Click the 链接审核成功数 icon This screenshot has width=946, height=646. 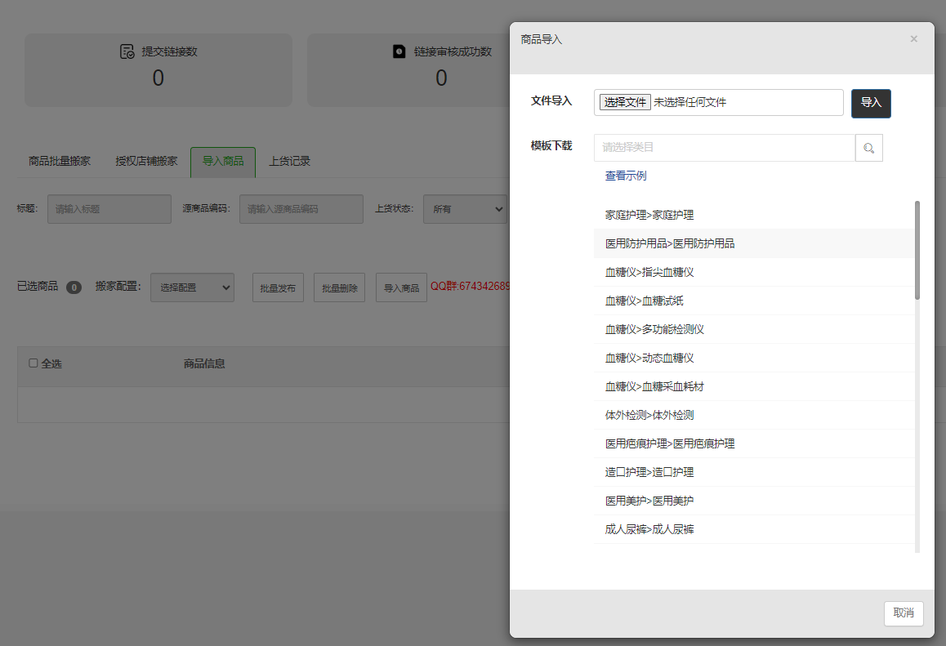[399, 51]
